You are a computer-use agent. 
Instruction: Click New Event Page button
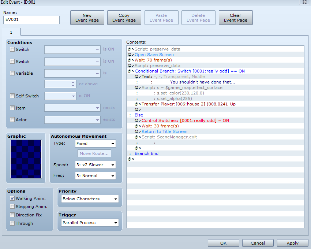pos(87,18)
